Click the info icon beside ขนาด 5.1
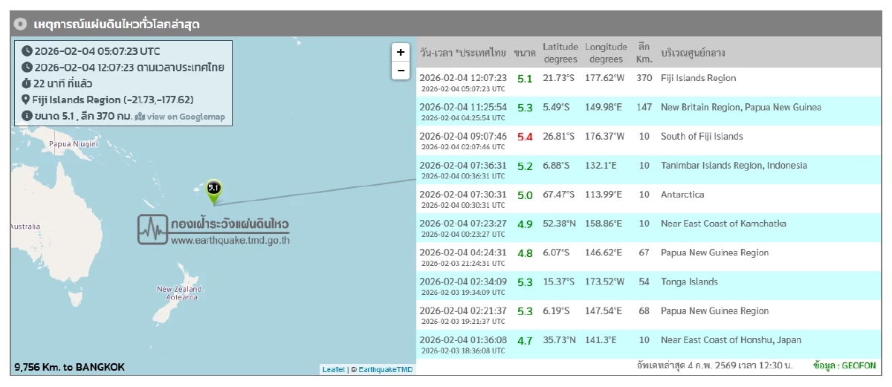Image resolution: width=892 pixels, height=387 pixels. 27,116
